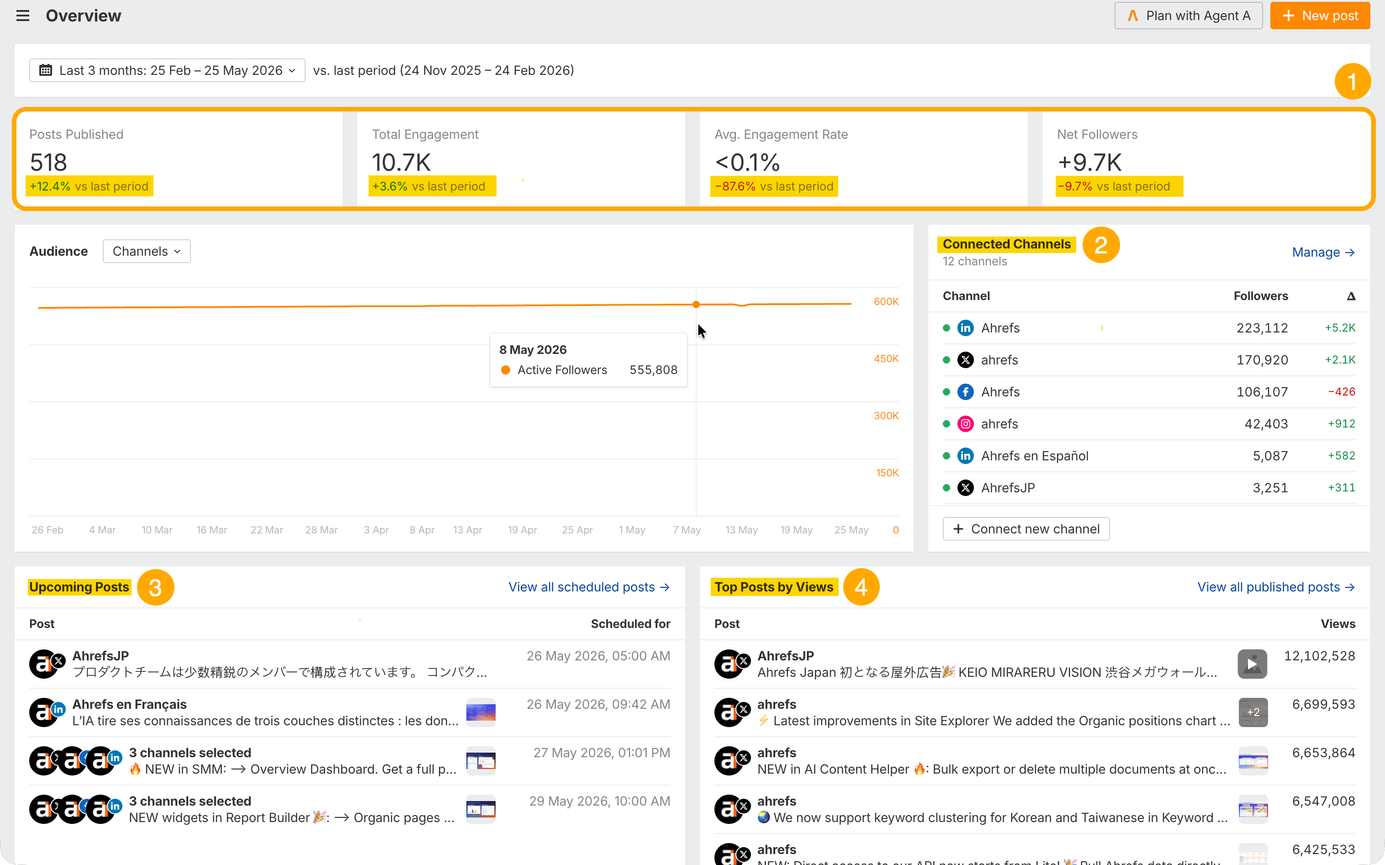Click Facebook icon of Ahrefs channel
Screen dimensions: 1385x865
click(966, 392)
